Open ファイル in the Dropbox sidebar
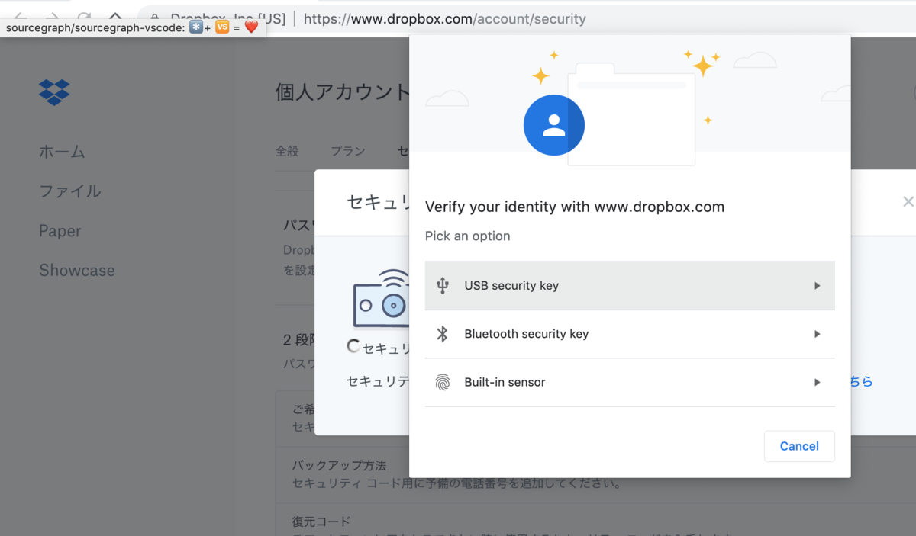Image resolution: width=916 pixels, height=536 pixels. [x=69, y=191]
